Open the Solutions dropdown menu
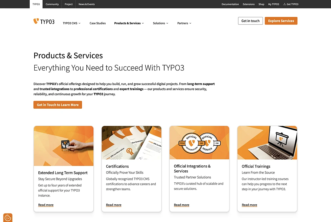 pyautogui.click(x=160, y=23)
